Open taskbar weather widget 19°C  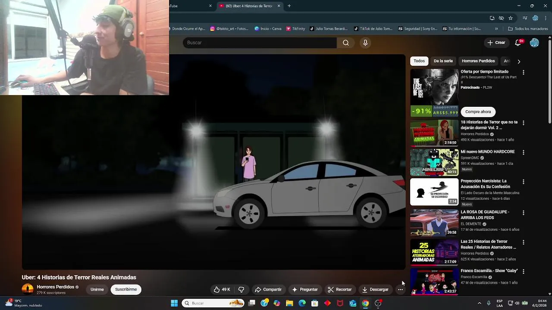point(24,303)
